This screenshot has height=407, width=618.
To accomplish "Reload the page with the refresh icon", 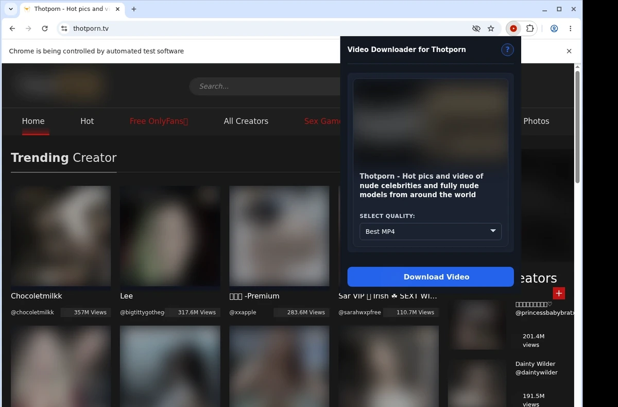I will (45, 29).
